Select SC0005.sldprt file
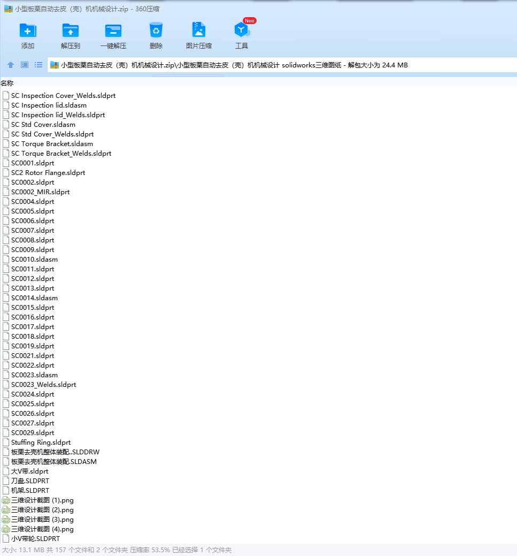This screenshot has height=556, width=517. pos(33,211)
